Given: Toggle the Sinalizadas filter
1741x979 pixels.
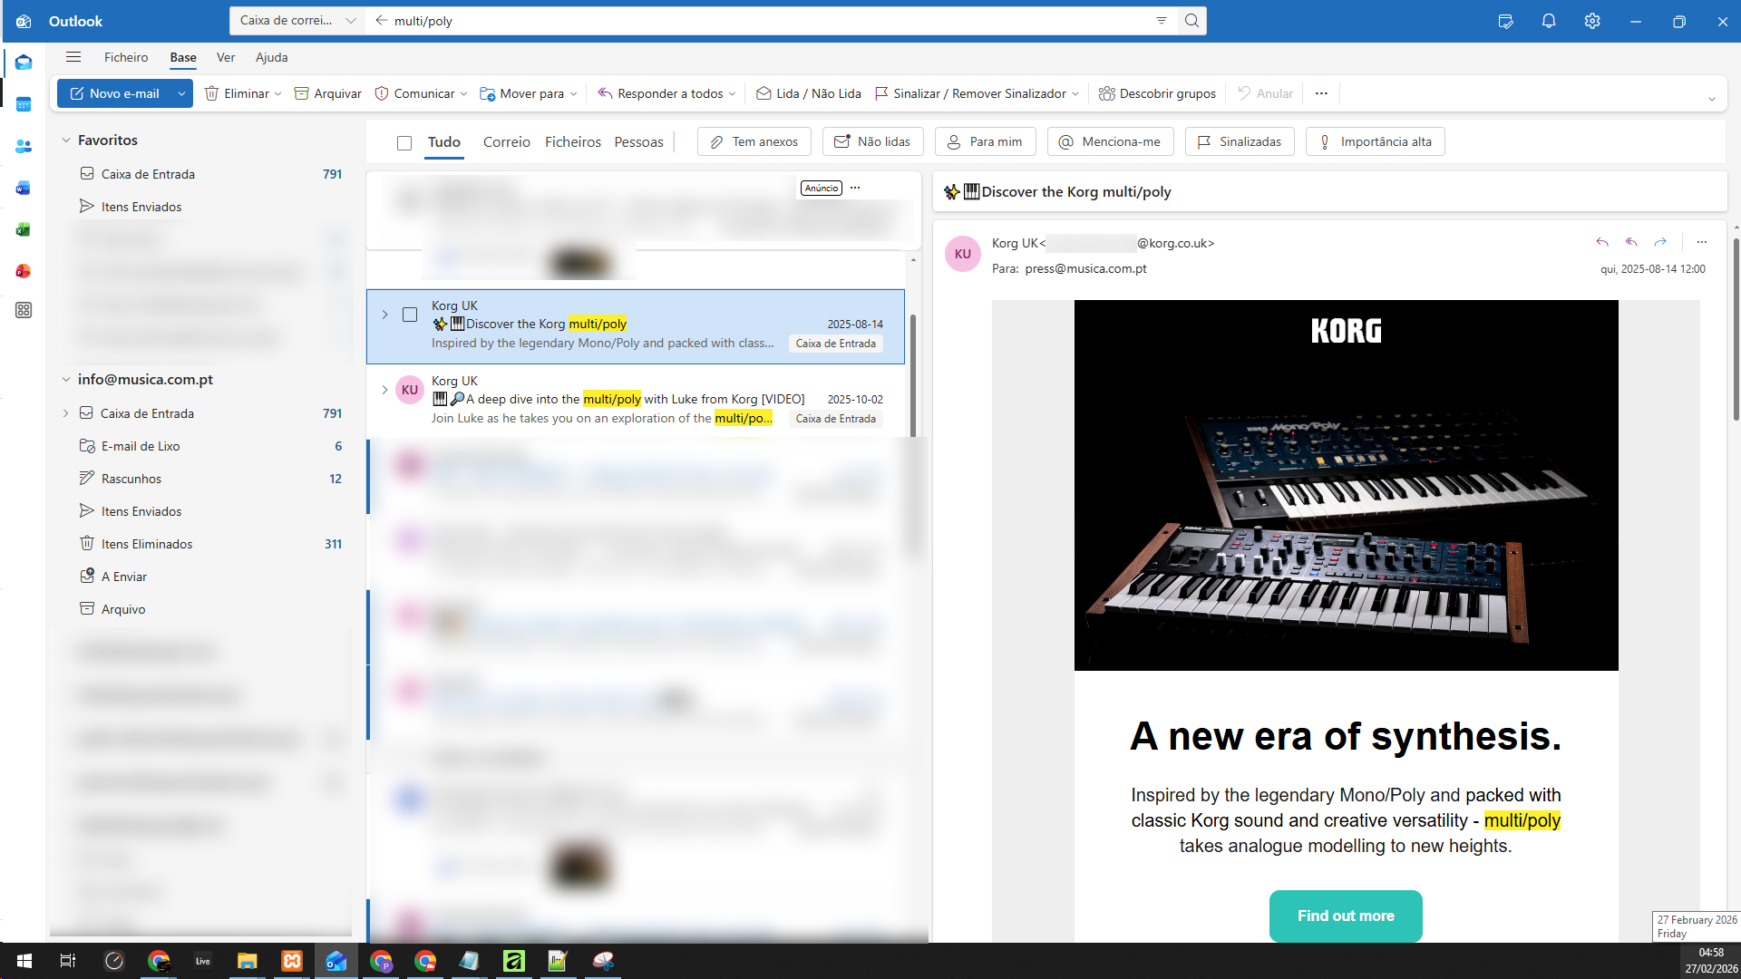Looking at the screenshot, I should 1240,141.
